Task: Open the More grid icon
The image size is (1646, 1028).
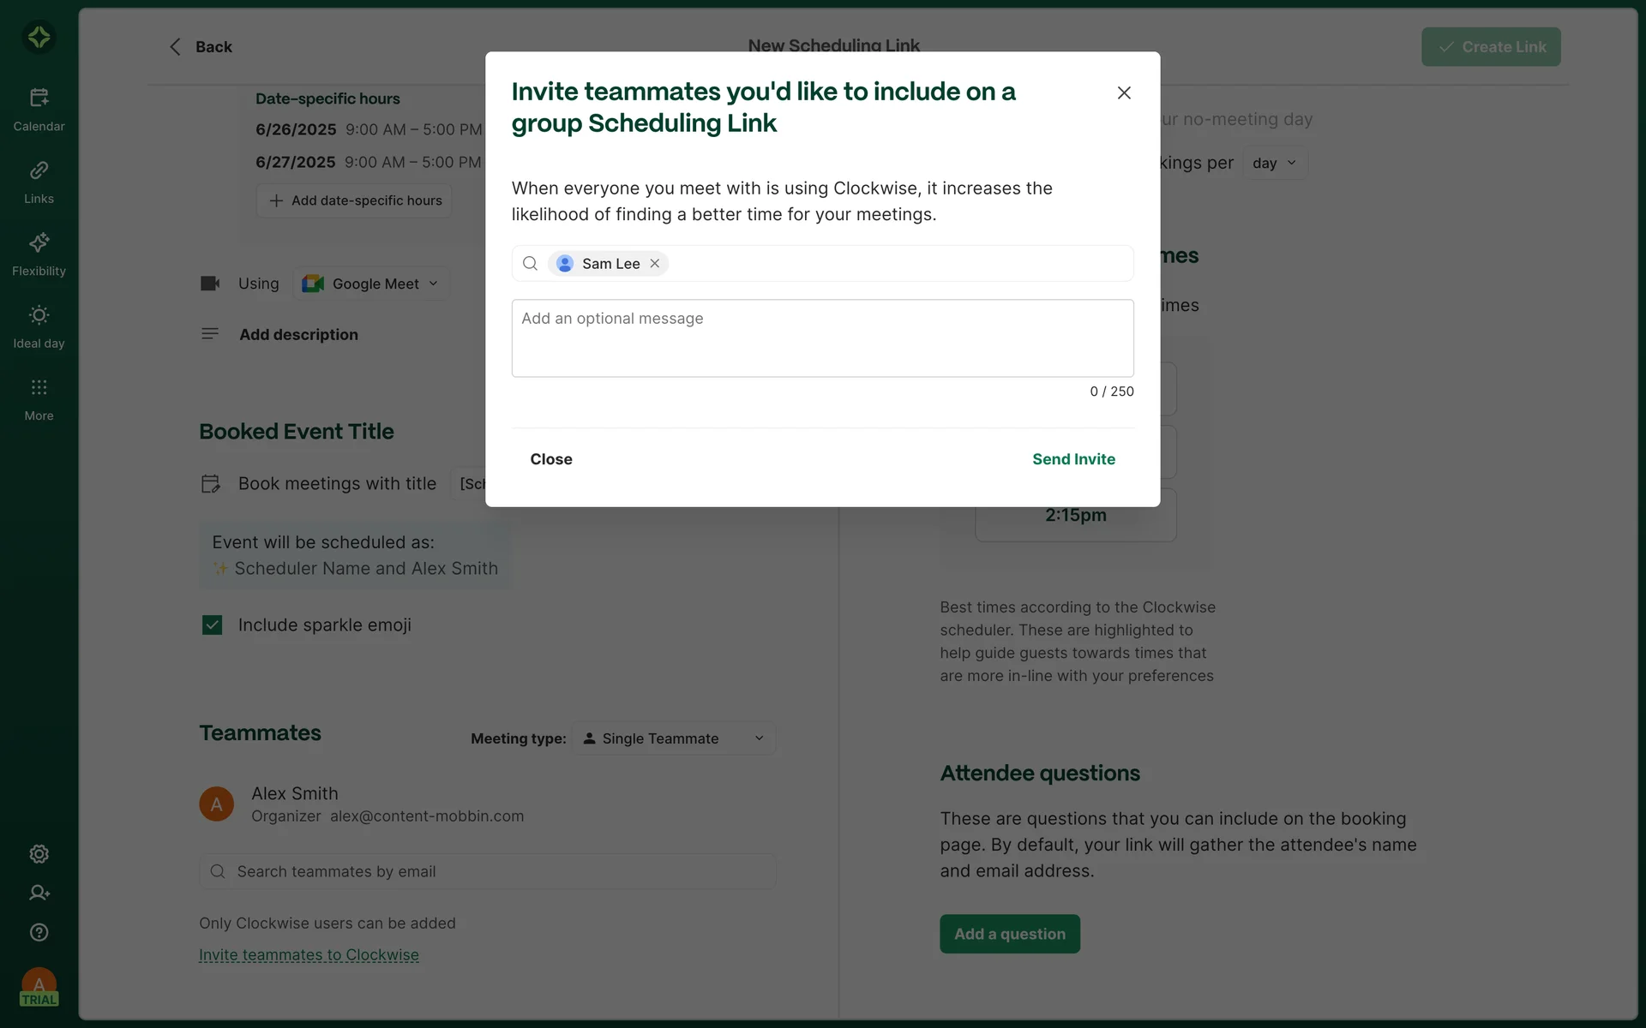Action: coord(39,387)
